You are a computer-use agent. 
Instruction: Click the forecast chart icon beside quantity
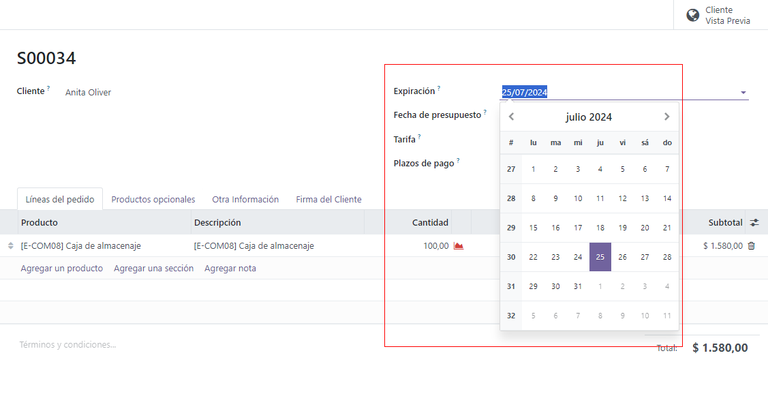(459, 246)
